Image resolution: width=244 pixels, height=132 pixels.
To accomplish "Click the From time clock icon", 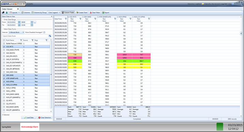I will pyautogui.click(x=32, y=22).
